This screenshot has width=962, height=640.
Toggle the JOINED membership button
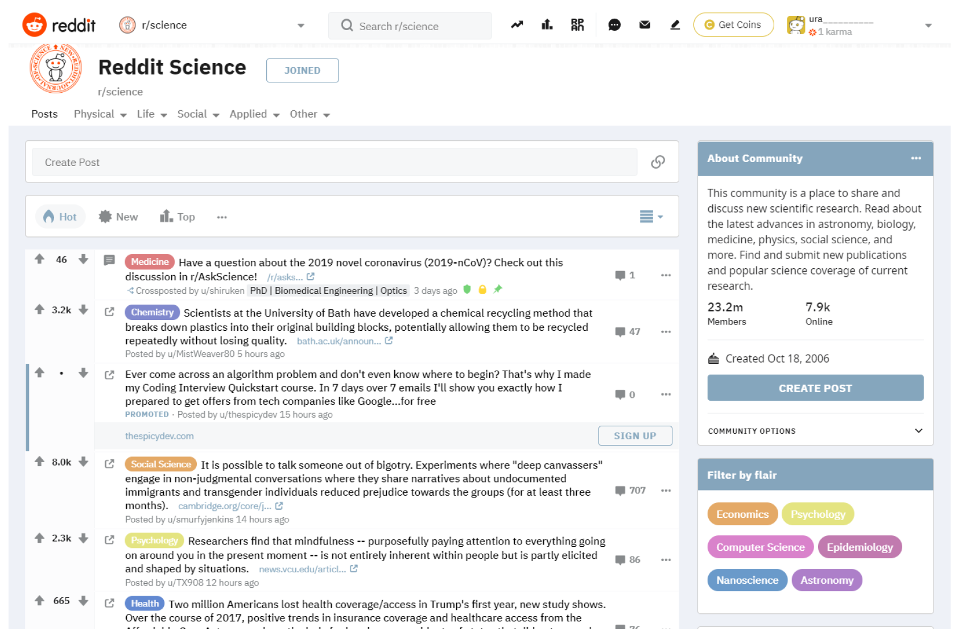click(x=303, y=70)
